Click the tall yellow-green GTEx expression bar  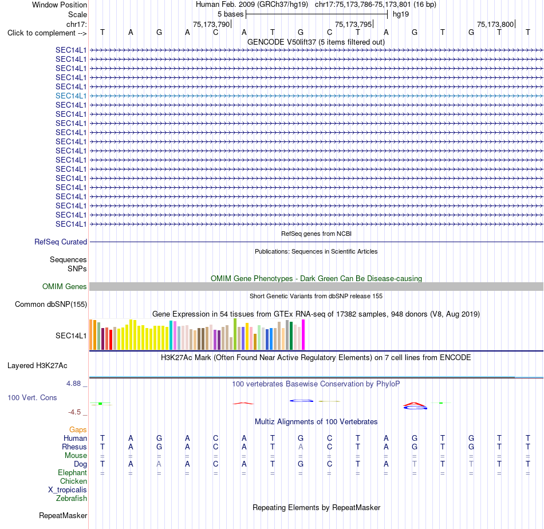pyautogui.click(x=235, y=334)
